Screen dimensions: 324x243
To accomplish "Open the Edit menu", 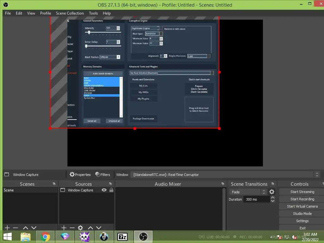I will pos(19,13).
